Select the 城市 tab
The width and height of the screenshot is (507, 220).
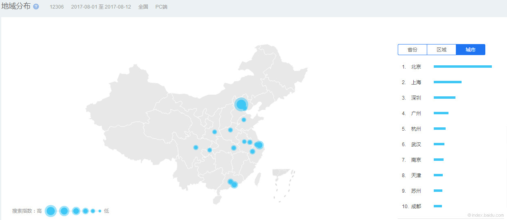point(471,50)
